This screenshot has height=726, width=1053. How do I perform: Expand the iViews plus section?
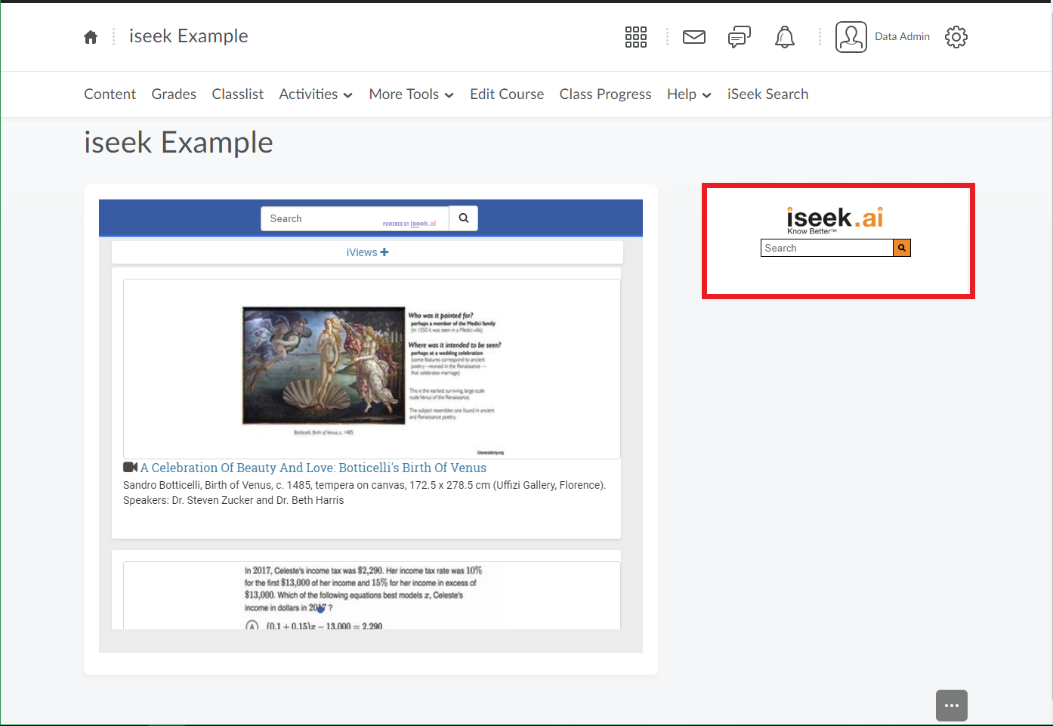(x=367, y=252)
